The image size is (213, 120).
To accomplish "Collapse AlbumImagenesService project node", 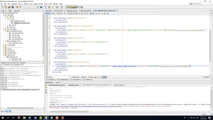I will [1, 13].
